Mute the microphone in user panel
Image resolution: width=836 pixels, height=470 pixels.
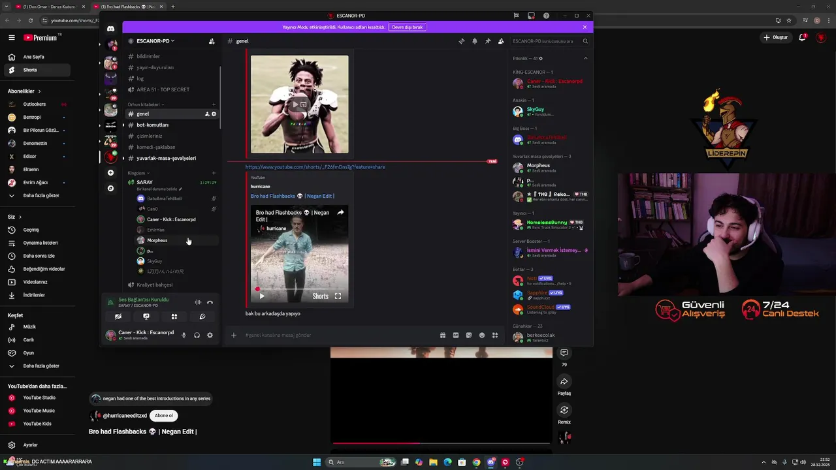coord(184,336)
